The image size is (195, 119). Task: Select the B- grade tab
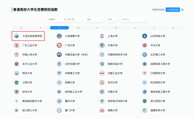[x=116, y=28]
